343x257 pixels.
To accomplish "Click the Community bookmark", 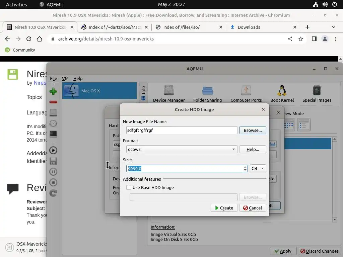I will click(20, 50).
